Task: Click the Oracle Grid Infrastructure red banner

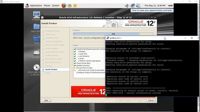Action: 88,92
